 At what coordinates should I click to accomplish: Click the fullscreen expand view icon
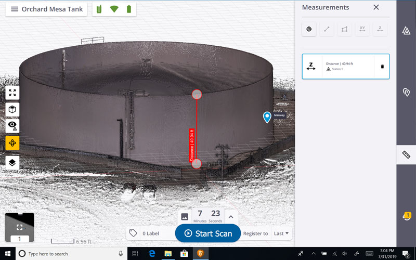[12, 93]
